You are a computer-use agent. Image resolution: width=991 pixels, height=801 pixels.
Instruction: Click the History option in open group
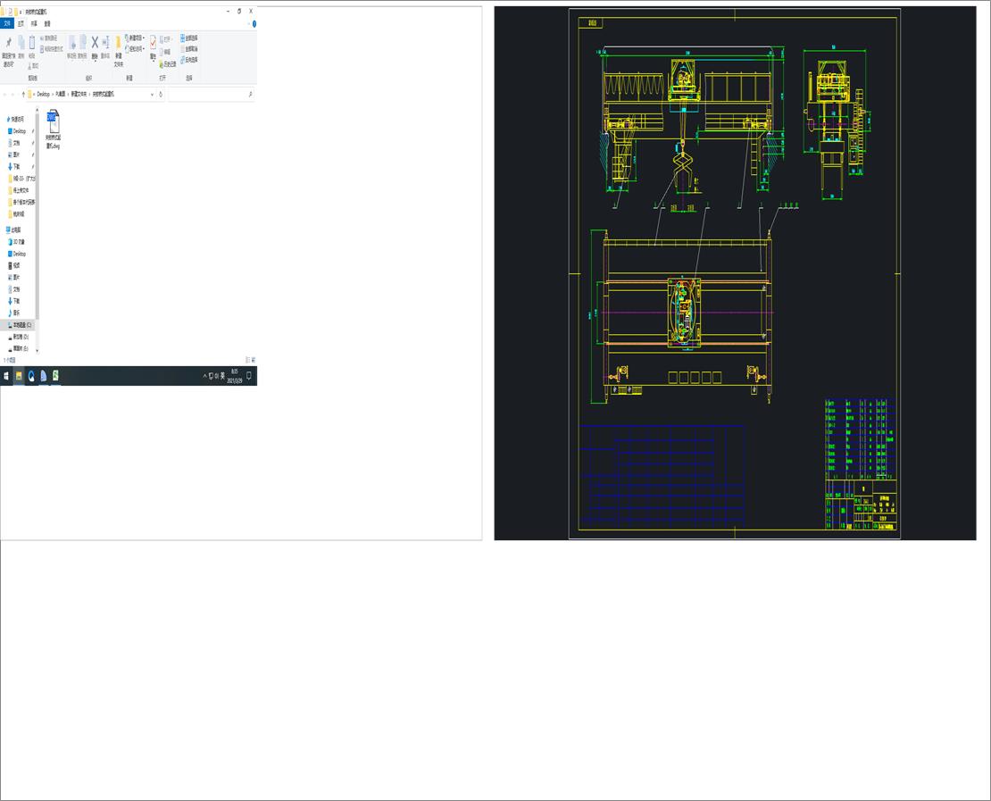pos(168,64)
